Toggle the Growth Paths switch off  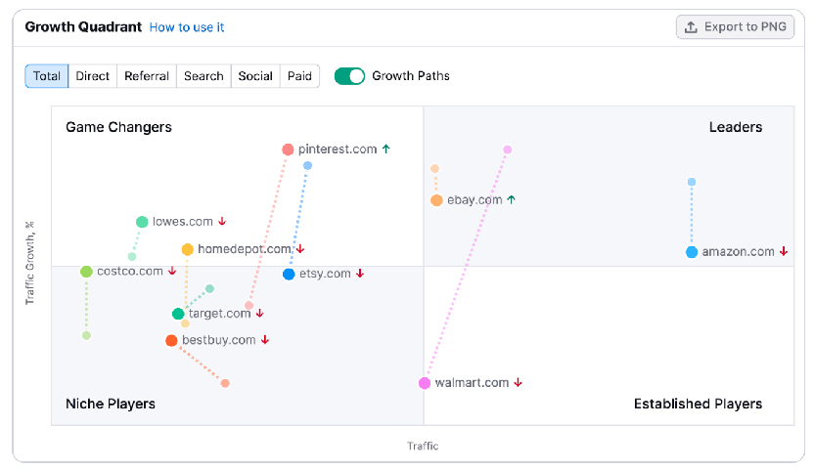coord(349,76)
